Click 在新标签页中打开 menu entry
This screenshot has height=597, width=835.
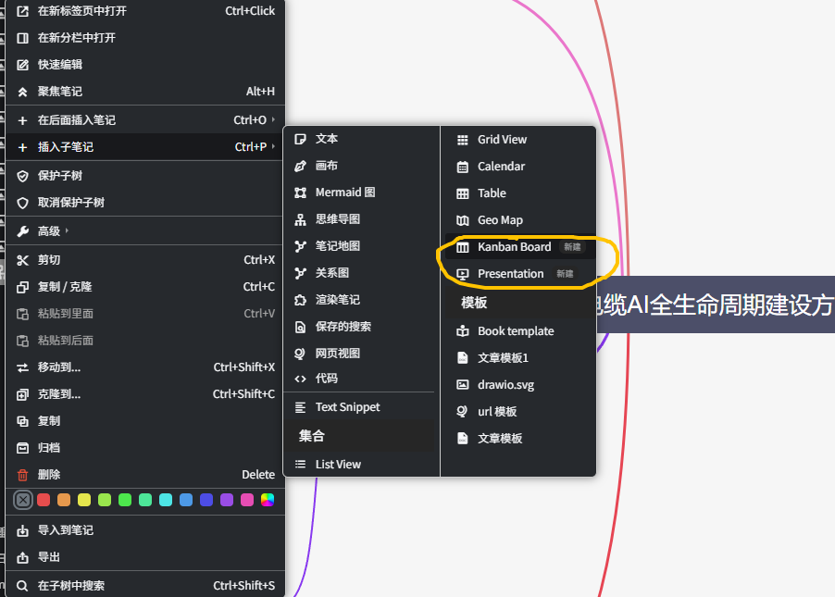tap(81, 11)
